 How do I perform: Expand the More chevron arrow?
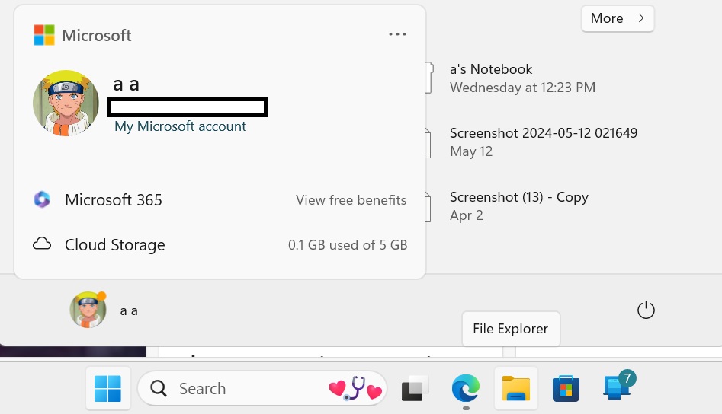click(641, 18)
